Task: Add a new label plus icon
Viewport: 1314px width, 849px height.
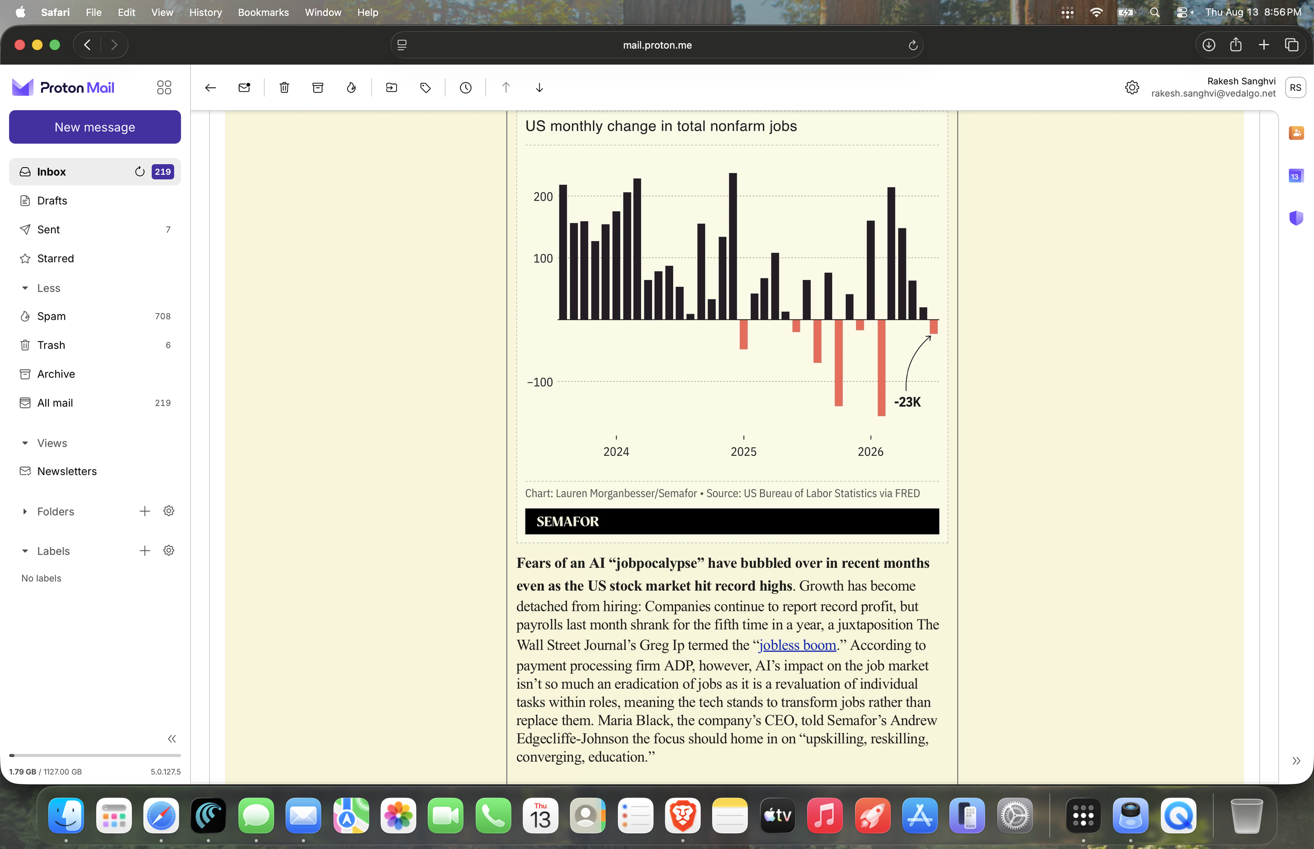Action: point(145,551)
